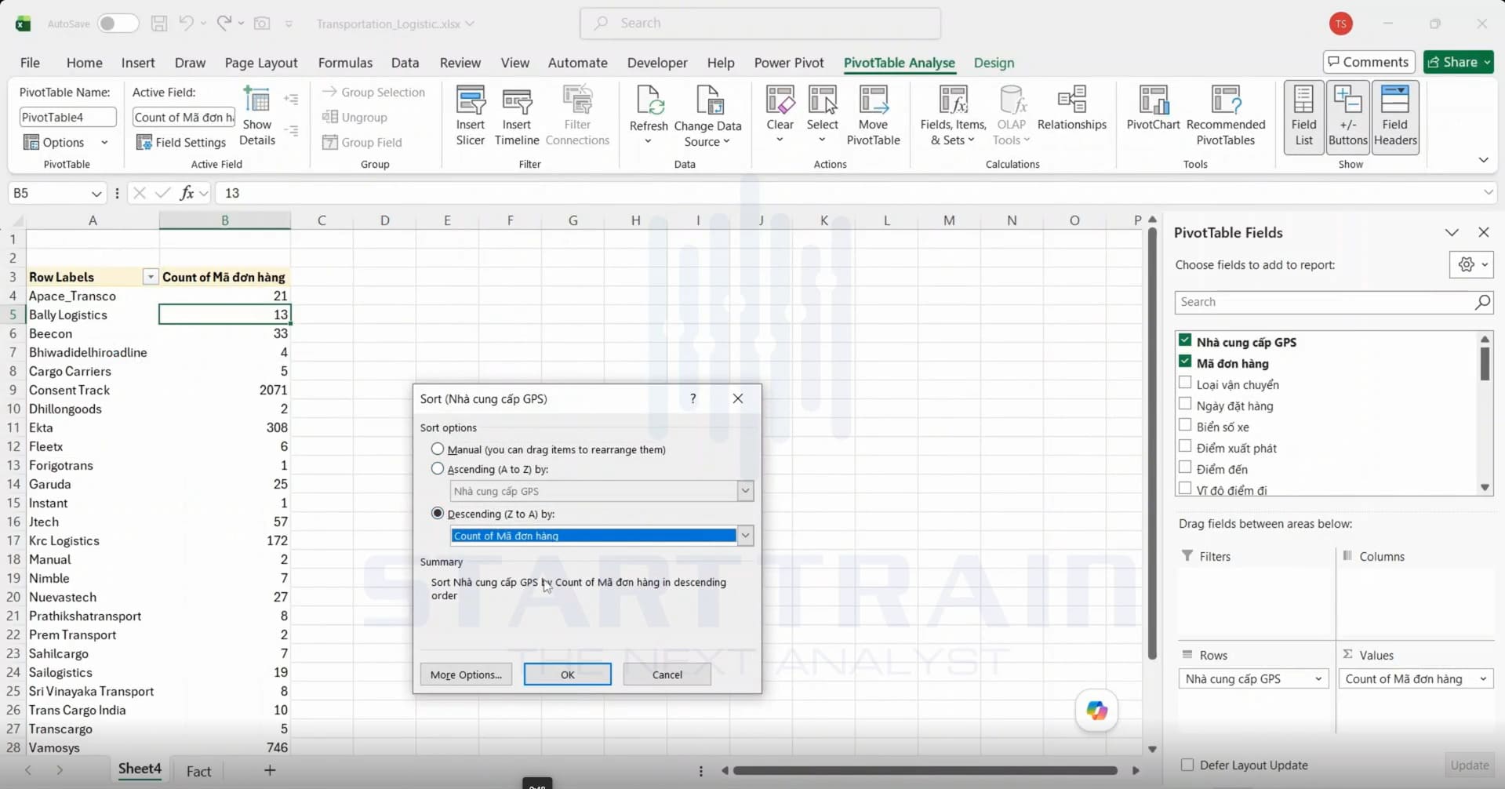Switch to the Fact sheet tab
The height and width of the screenshot is (789, 1505).
pyautogui.click(x=198, y=771)
